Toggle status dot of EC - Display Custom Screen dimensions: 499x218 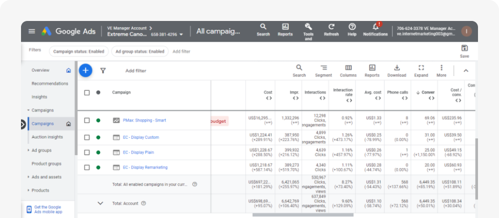(98, 137)
